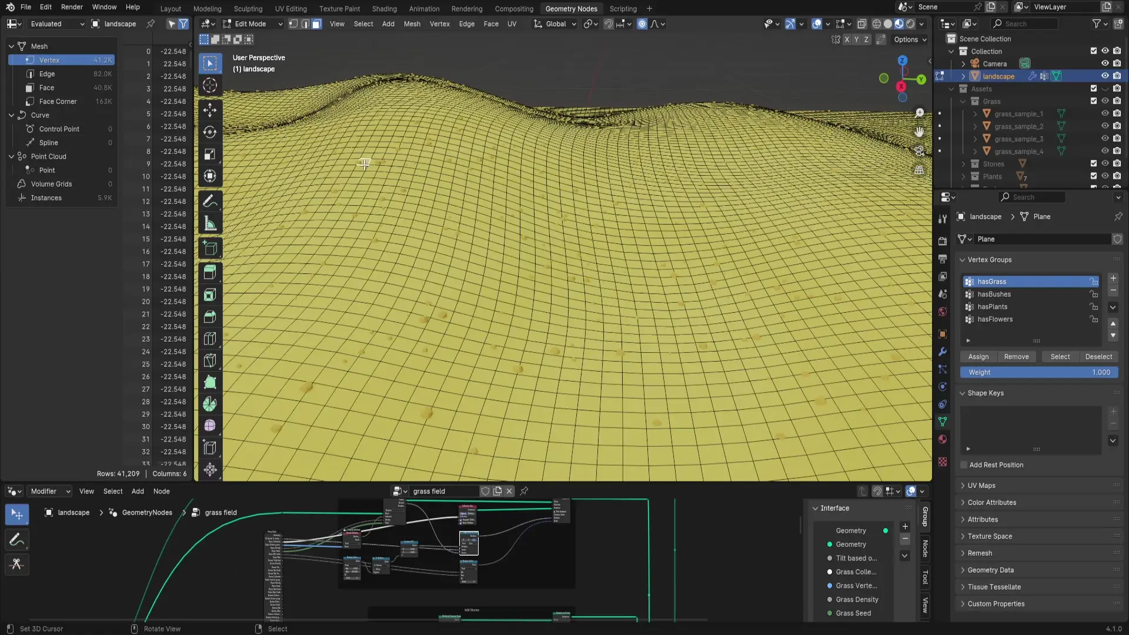Open the Edit Mode dropdown in the viewport header
This screenshot has height=635, width=1129.
[x=253, y=24]
